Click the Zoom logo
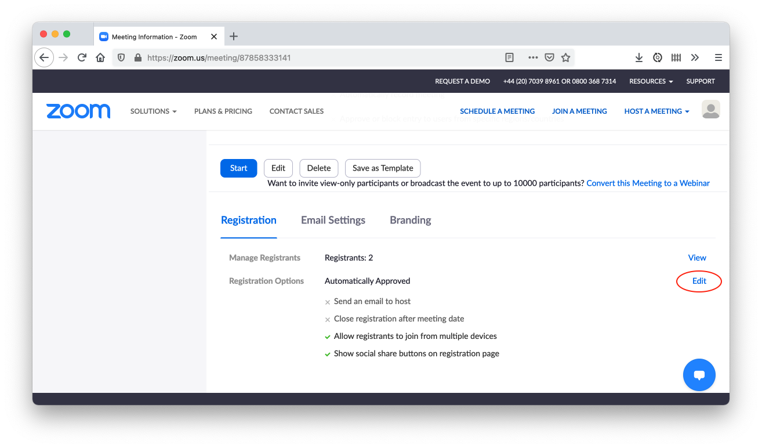 (x=78, y=111)
